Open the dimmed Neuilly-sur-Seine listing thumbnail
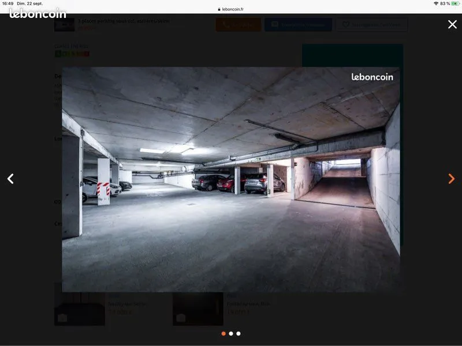462x346 pixels. click(x=80, y=309)
